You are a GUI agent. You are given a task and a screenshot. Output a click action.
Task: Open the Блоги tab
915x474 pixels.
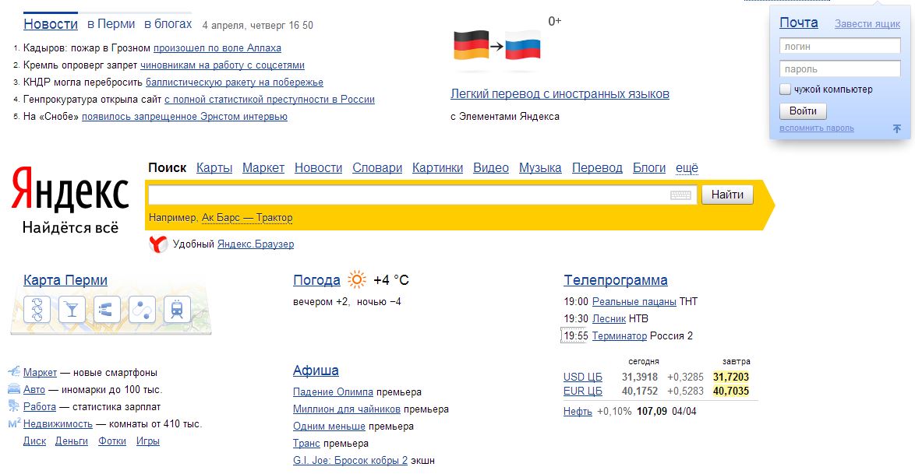(x=649, y=168)
